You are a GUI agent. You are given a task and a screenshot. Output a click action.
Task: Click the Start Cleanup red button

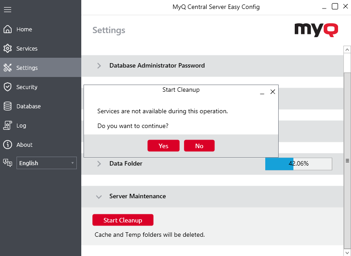pos(123,220)
